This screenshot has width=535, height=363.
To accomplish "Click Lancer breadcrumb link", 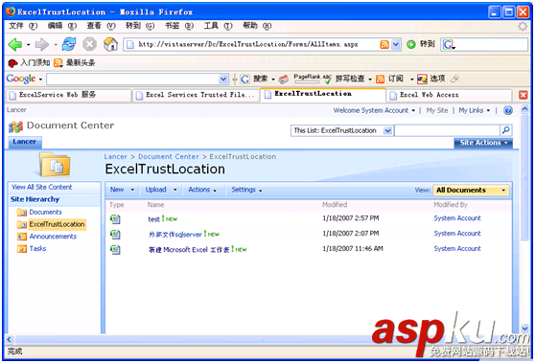I will [115, 157].
